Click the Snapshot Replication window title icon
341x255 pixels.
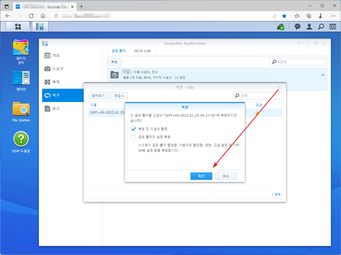pyautogui.click(x=45, y=43)
